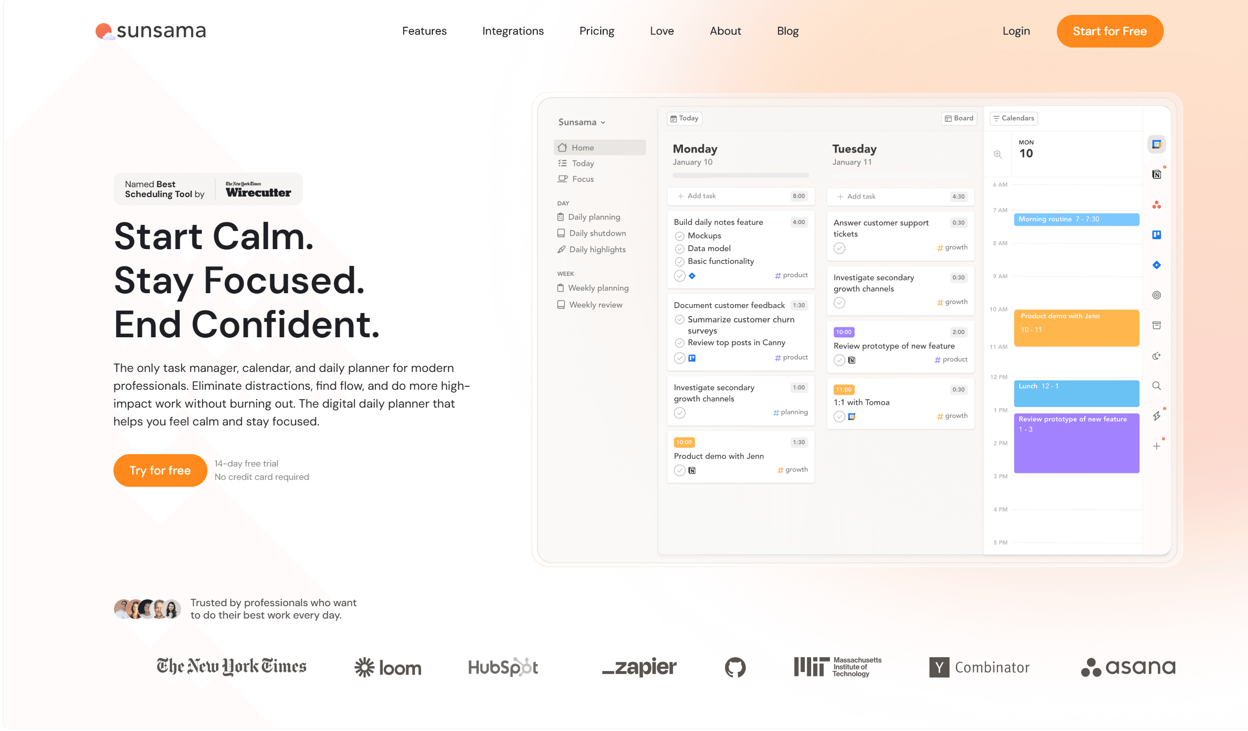This screenshot has height=731, width=1248.
Task: Mark 1:1 with Tomoa task complete
Action: [839, 417]
